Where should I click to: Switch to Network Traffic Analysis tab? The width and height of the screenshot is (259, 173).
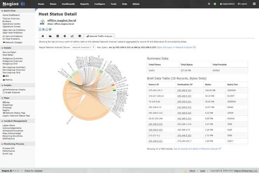pyautogui.click(x=99, y=36)
